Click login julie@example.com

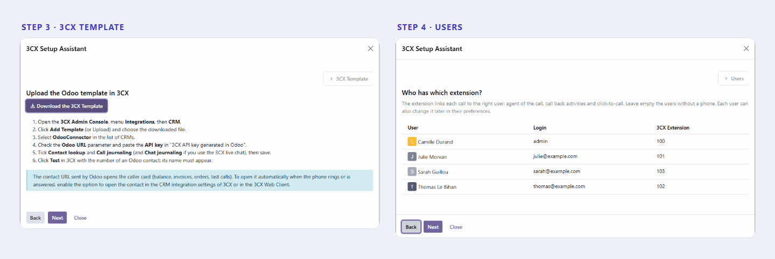click(x=555, y=156)
